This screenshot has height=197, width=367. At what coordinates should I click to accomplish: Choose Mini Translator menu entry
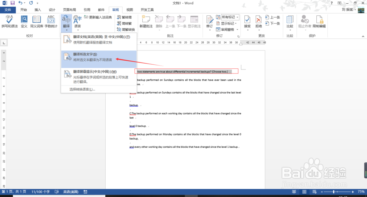[x=99, y=77]
